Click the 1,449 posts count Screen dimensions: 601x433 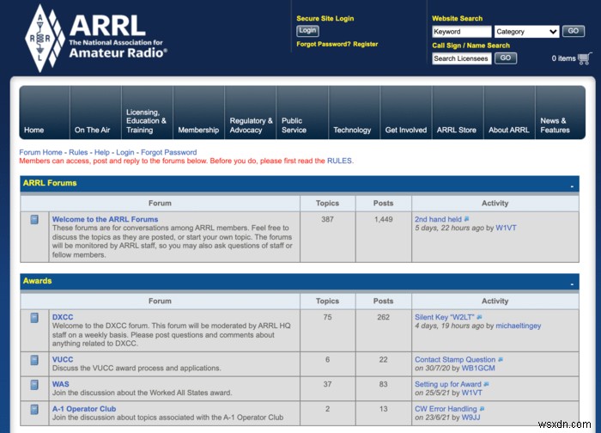(383, 219)
